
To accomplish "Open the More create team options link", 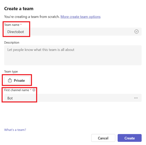I will coord(80,17).
